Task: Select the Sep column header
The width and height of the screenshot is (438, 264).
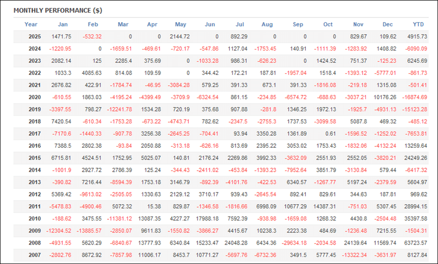Action: point(298,24)
